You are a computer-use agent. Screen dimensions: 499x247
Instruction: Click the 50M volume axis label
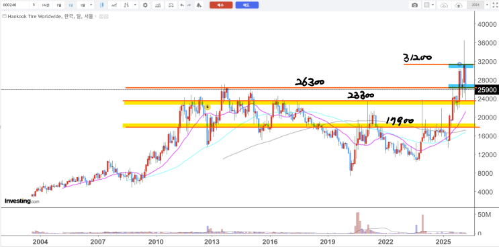tap(485, 215)
